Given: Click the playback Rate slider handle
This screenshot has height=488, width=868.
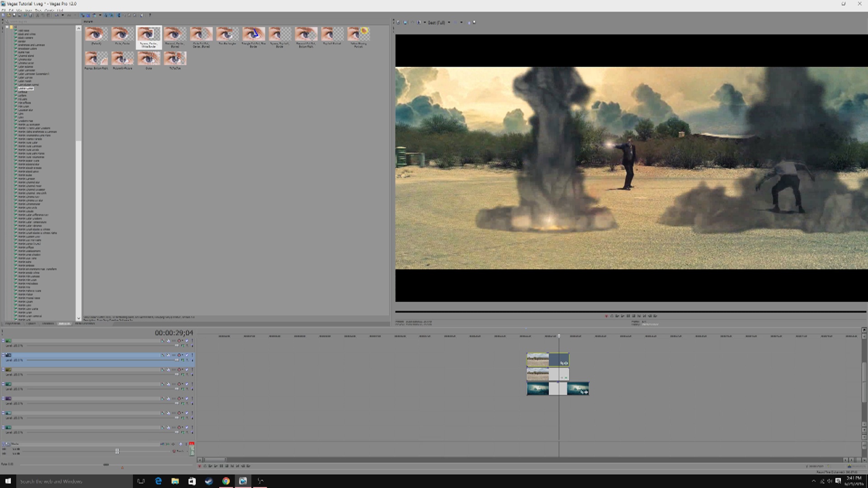Looking at the screenshot, I should (x=106, y=465).
